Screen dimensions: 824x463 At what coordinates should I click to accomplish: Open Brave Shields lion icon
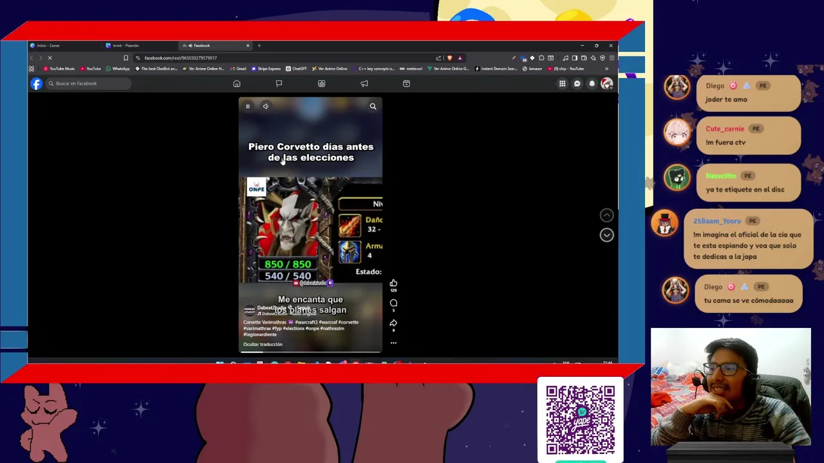click(449, 58)
